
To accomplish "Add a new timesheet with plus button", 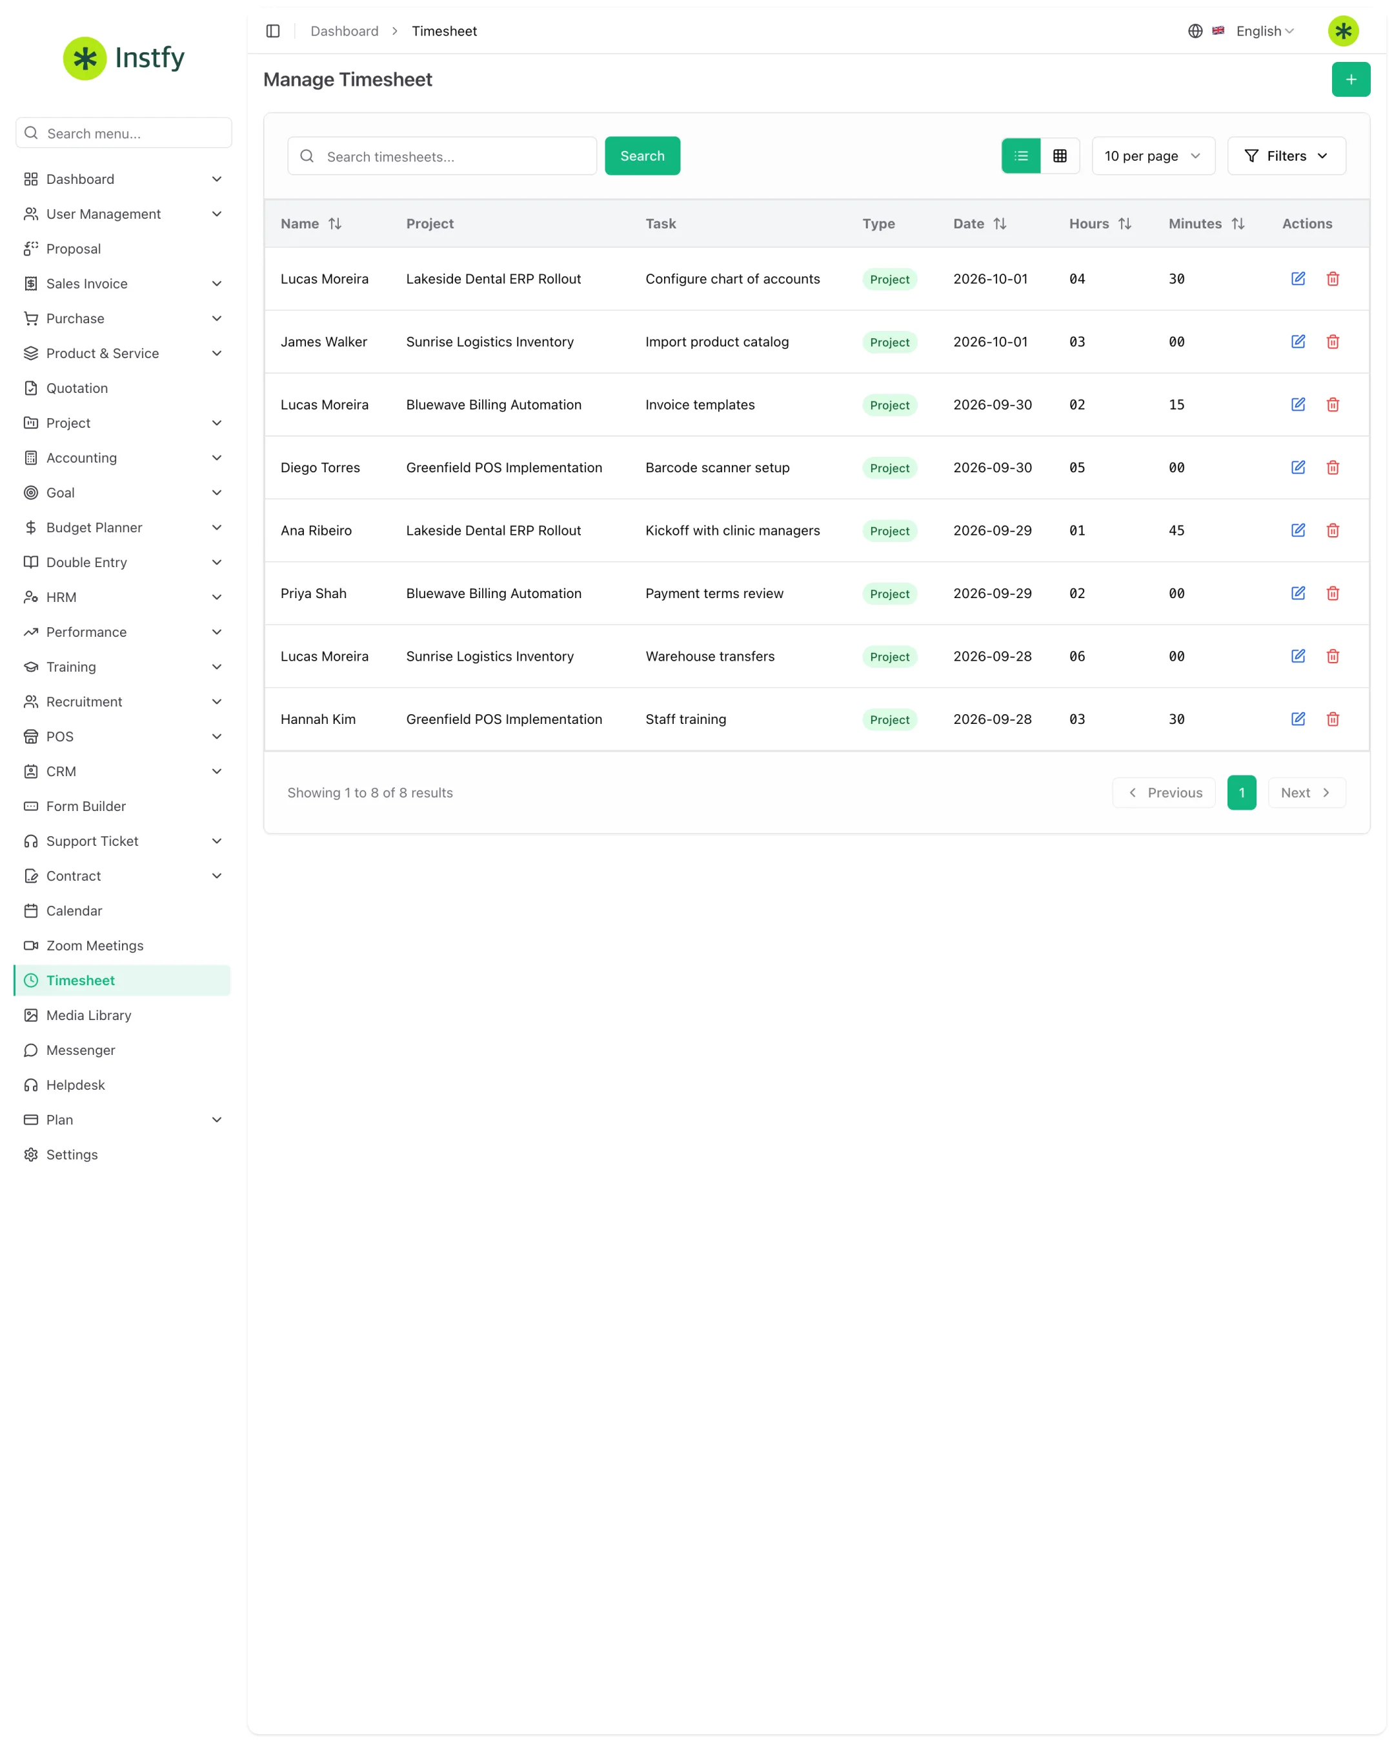I will 1350,79.
